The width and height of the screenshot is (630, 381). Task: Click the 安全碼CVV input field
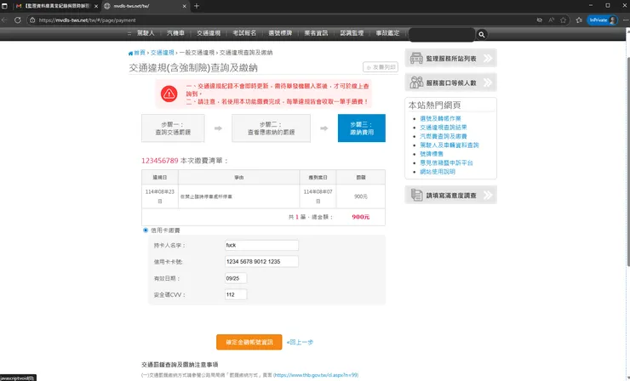point(236,294)
